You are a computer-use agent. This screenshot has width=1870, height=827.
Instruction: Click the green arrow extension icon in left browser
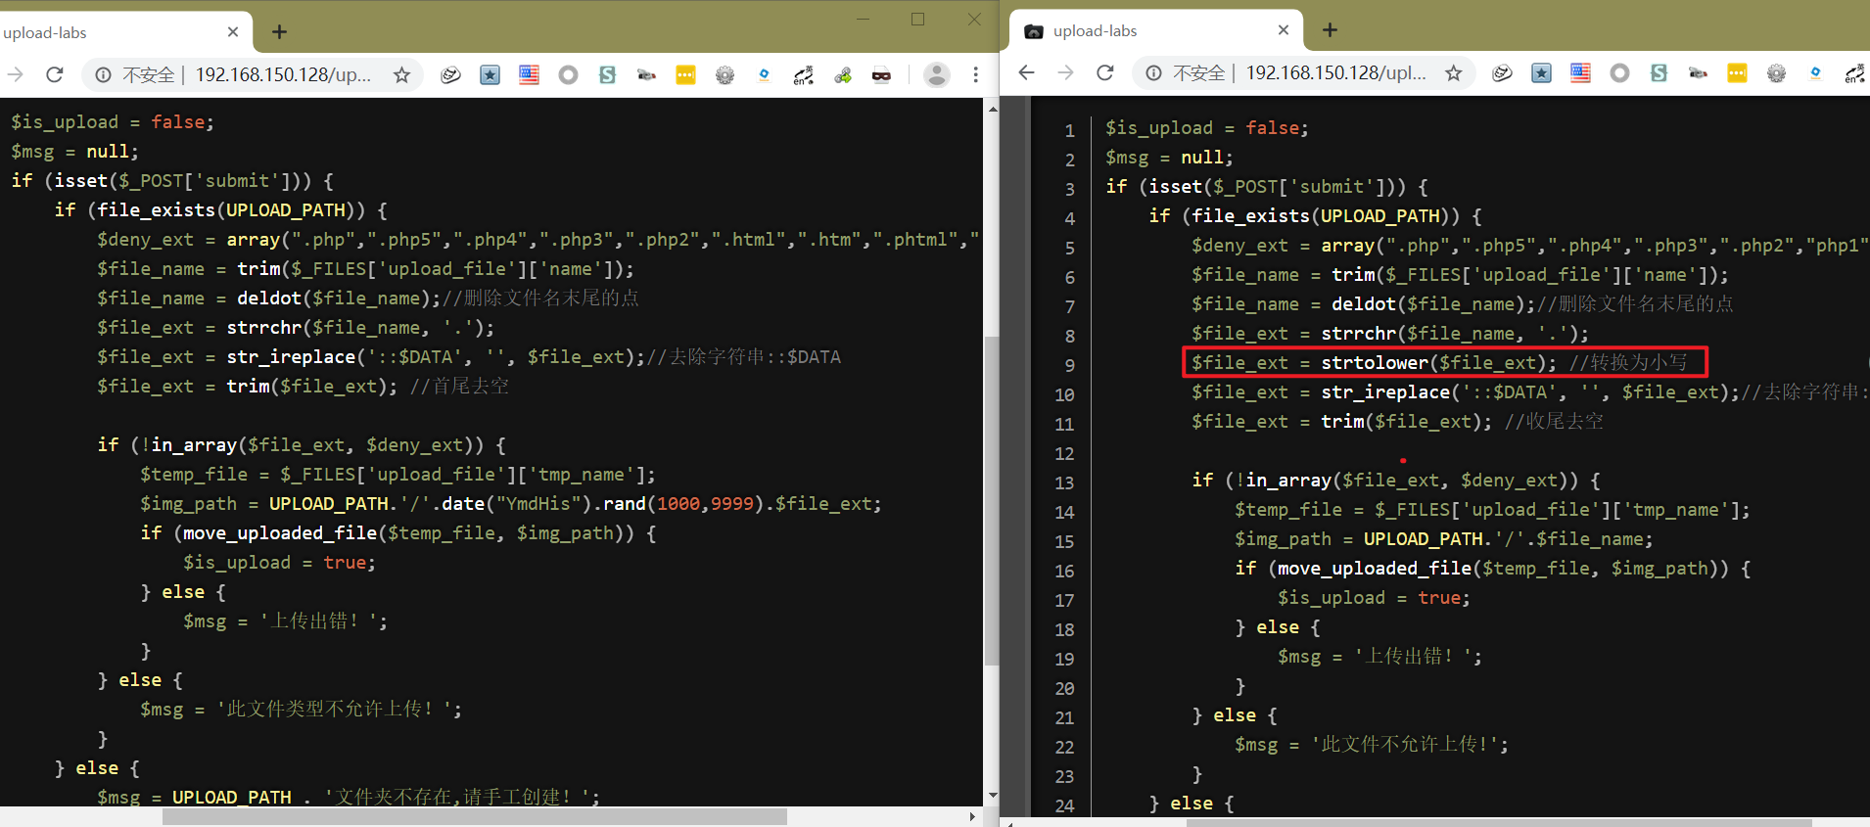[842, 74]
